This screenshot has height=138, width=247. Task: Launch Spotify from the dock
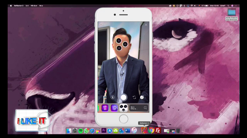(x=81, y=131)
